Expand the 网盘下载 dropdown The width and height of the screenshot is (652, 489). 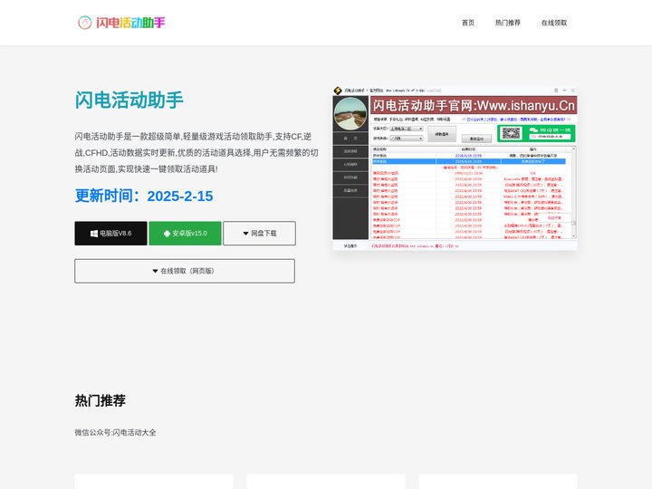[260, 234]
